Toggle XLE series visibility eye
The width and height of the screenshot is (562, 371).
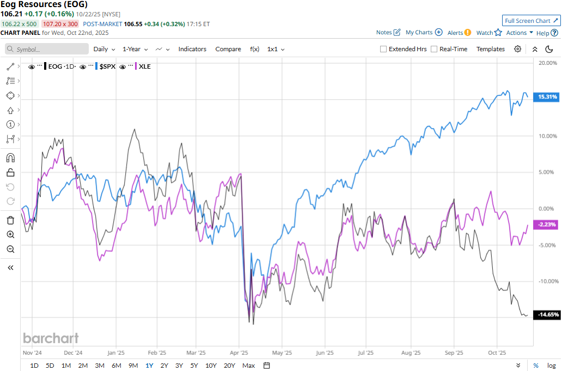point(123,67)
